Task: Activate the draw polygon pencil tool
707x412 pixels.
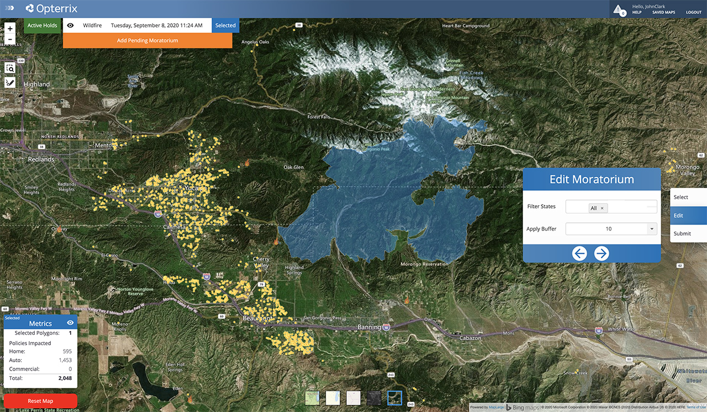Action: (10, 82)
